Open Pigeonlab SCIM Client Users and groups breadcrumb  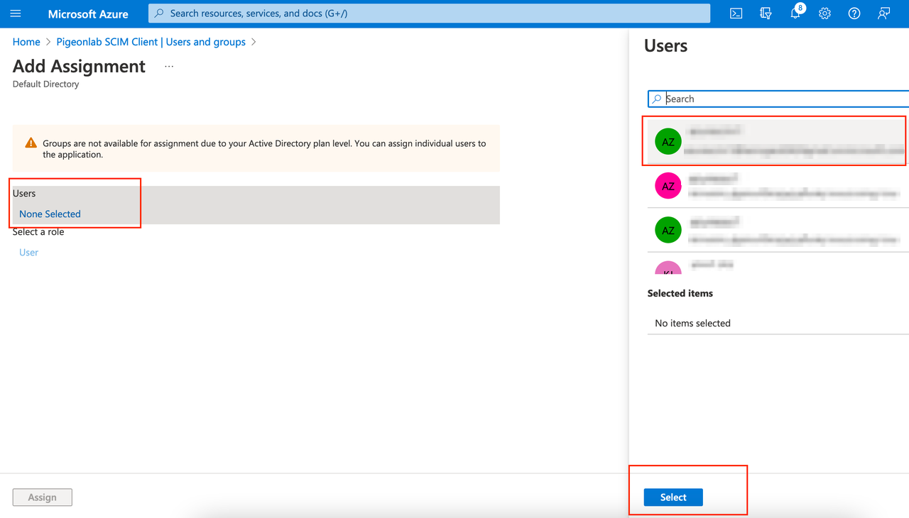pyautogui.click(x=151, y=42)
